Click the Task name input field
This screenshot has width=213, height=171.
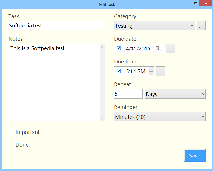coord(57,25)
